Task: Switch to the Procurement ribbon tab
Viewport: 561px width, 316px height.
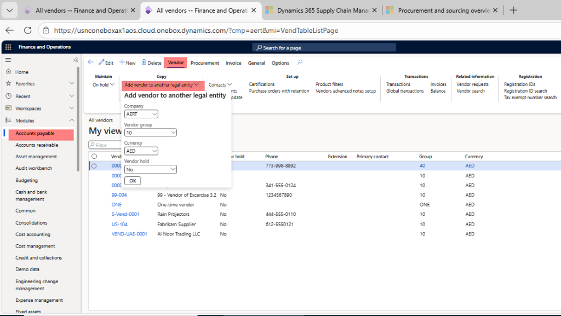Action: click(x=204, y=63)
